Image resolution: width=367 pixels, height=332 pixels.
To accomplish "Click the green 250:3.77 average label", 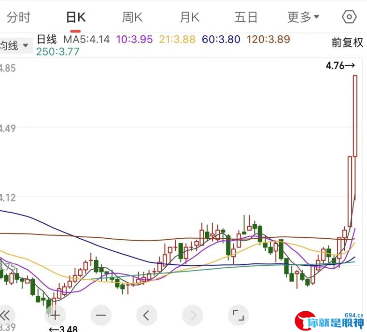I will (58, 52).
